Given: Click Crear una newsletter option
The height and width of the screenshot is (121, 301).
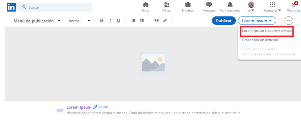Looking at the screenshot, I should (259, 49).
